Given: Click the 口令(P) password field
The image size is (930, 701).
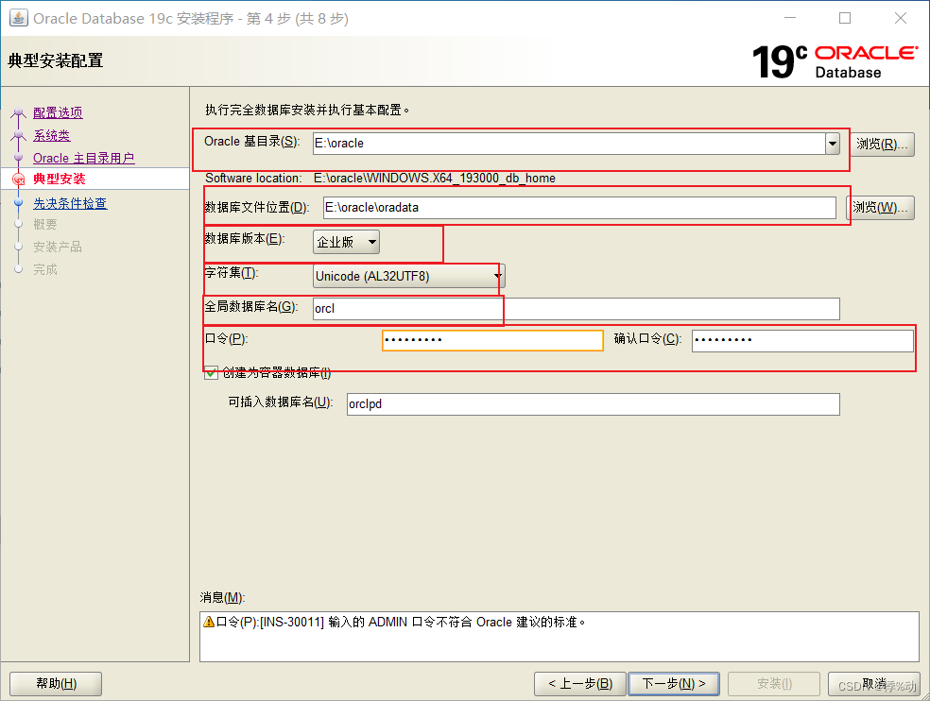Looking at the screenshot, I should (x=492, y=340).
